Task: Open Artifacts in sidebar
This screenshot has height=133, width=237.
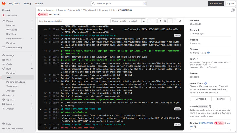Action: point(17,91)
